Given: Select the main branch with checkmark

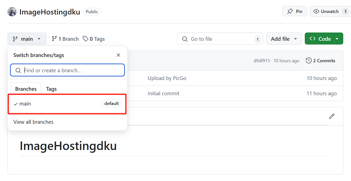Looking at the screenshot, I should [25, 103].
